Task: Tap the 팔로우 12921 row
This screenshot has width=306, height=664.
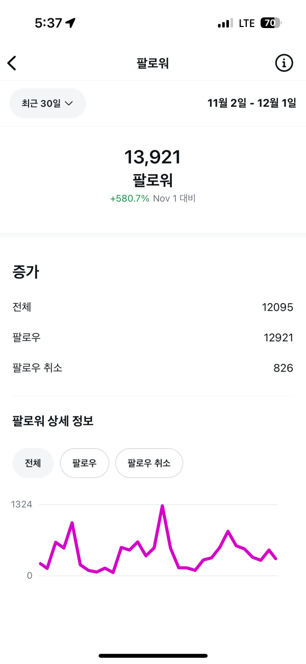Action: pos(152,337)
